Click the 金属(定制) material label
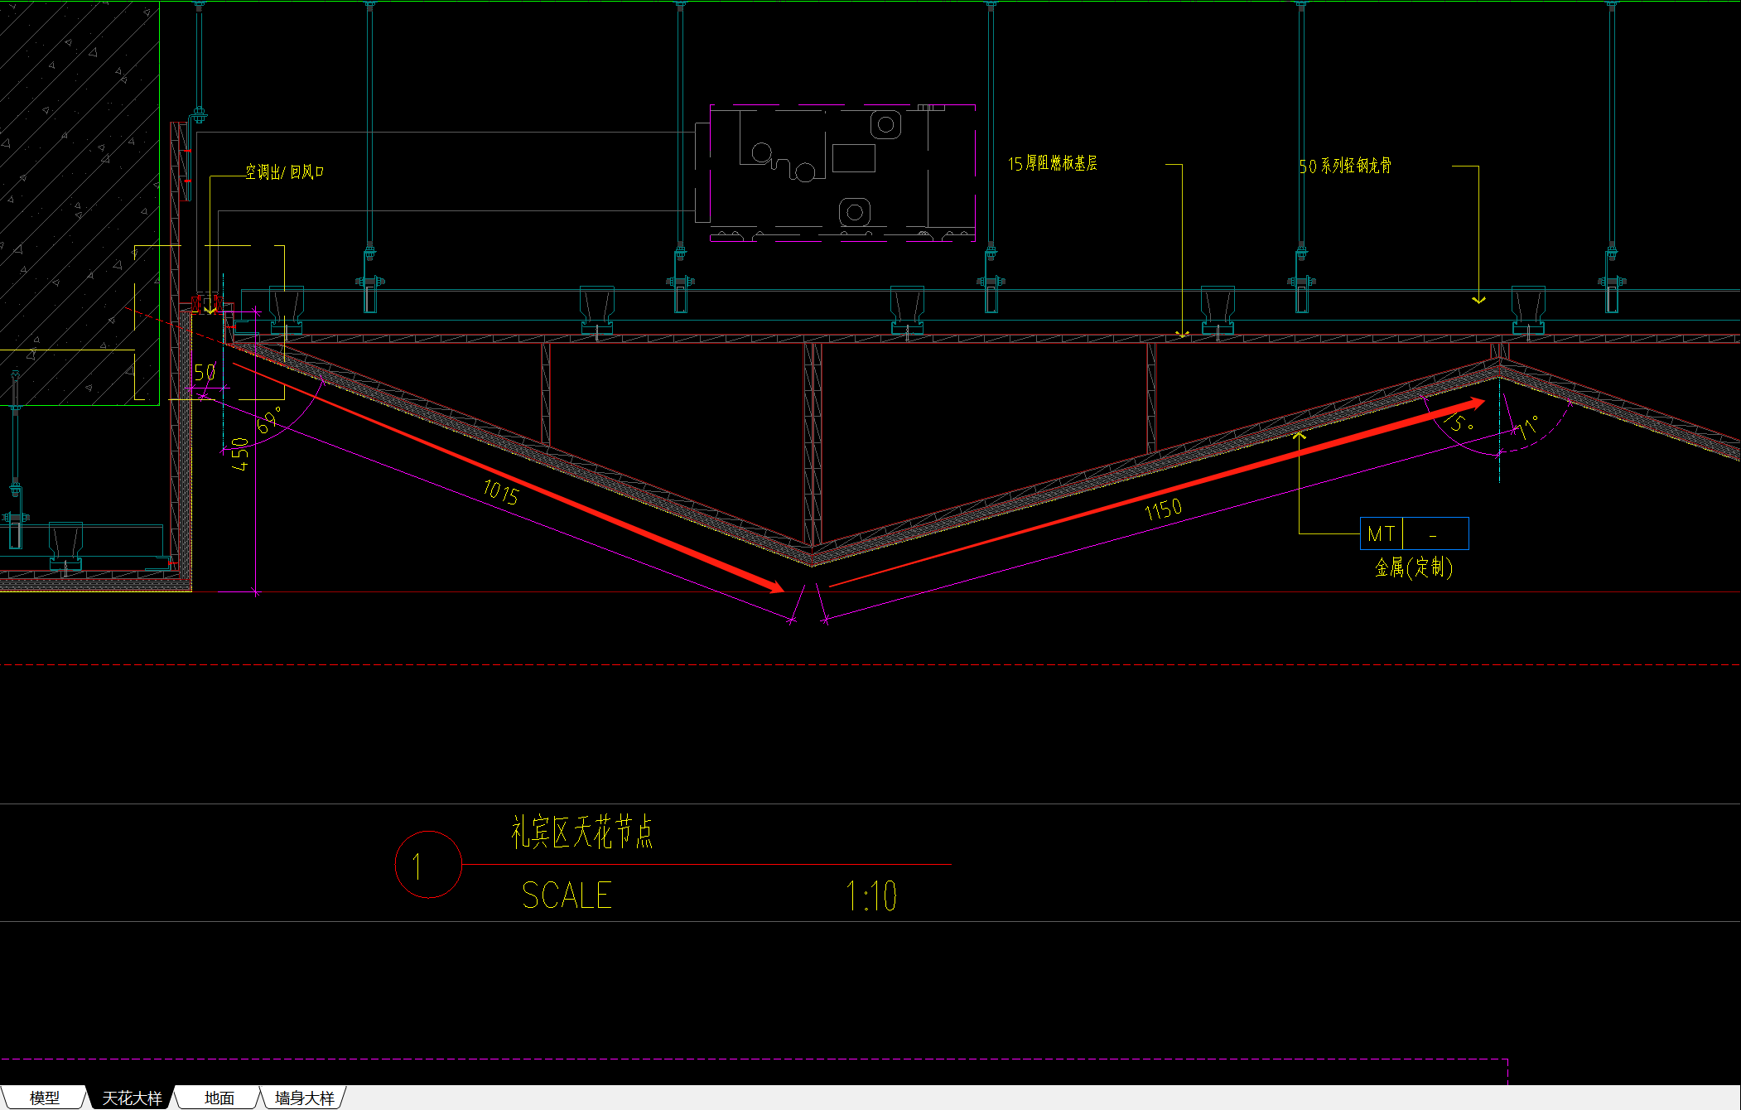The width and height of the screenshot is (1741, 1110). pos(1414,567)
